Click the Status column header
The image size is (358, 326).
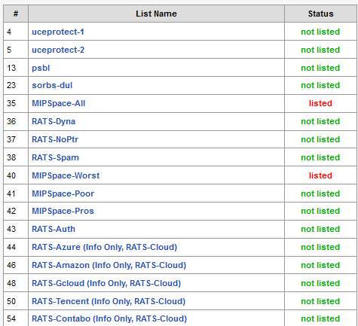click(321, 14)
